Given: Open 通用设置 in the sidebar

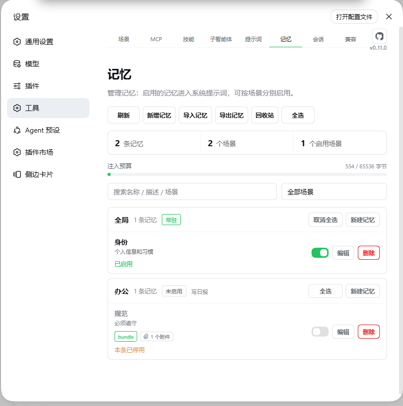Looking at the screenshot, I should [48, 42].
